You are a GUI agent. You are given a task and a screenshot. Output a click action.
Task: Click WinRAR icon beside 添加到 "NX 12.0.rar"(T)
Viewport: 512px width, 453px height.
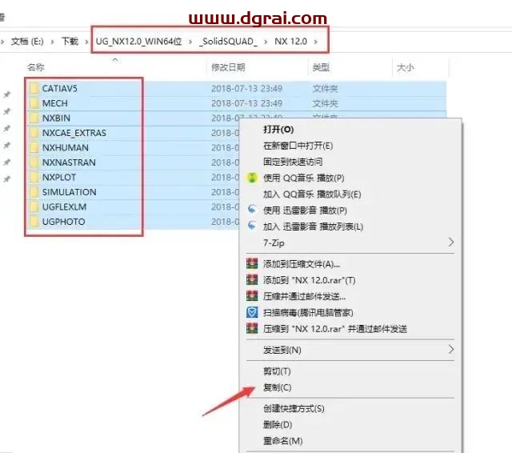click(x=252, y=280)
